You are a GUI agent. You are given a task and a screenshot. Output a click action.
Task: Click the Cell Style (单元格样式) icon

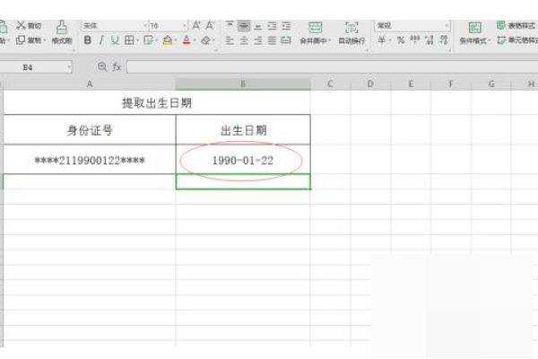click(501, 40)
